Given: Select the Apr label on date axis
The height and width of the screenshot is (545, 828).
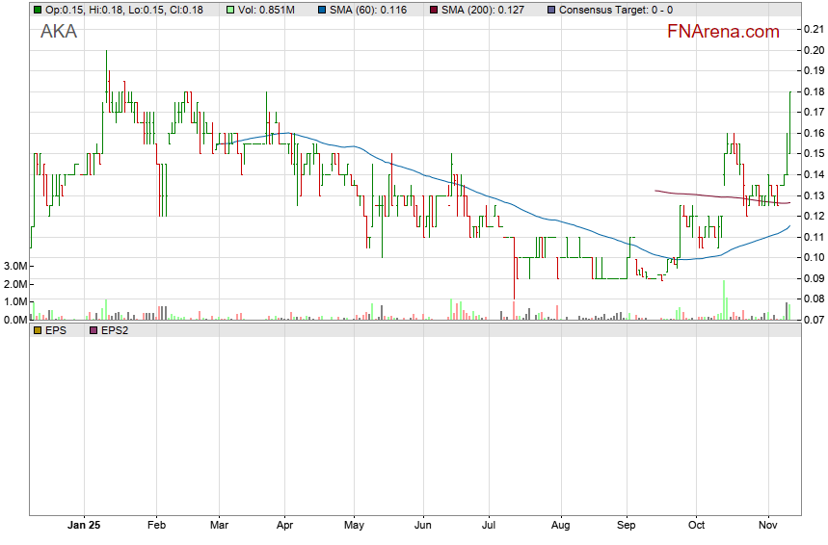Looking at the screenshot, I should (285, 527).
